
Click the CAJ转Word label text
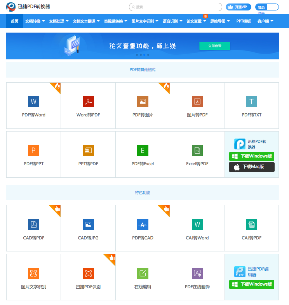[197, 238]
